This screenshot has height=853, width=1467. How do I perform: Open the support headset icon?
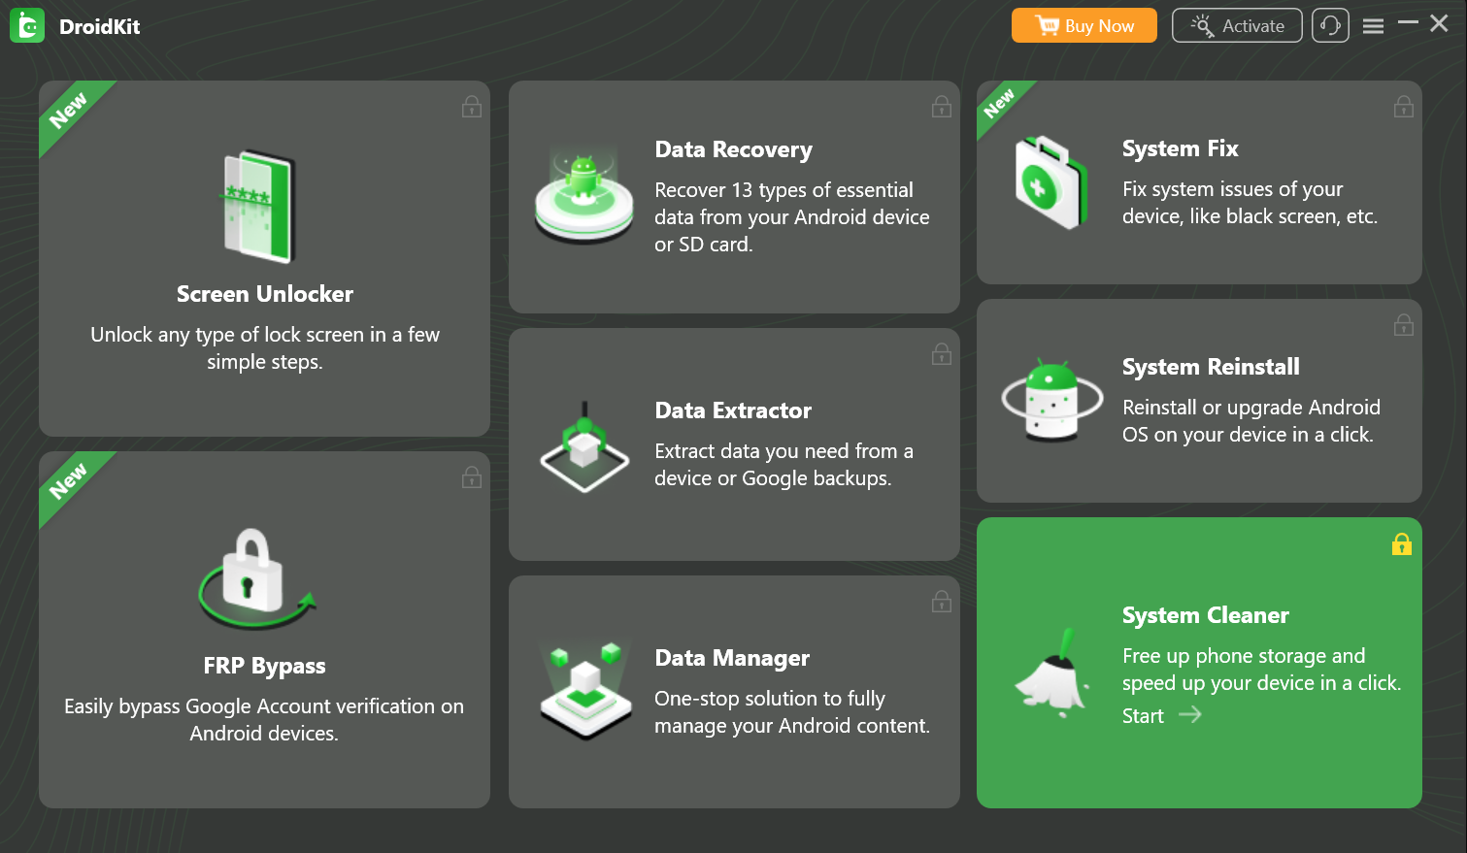click(1330, 26)
